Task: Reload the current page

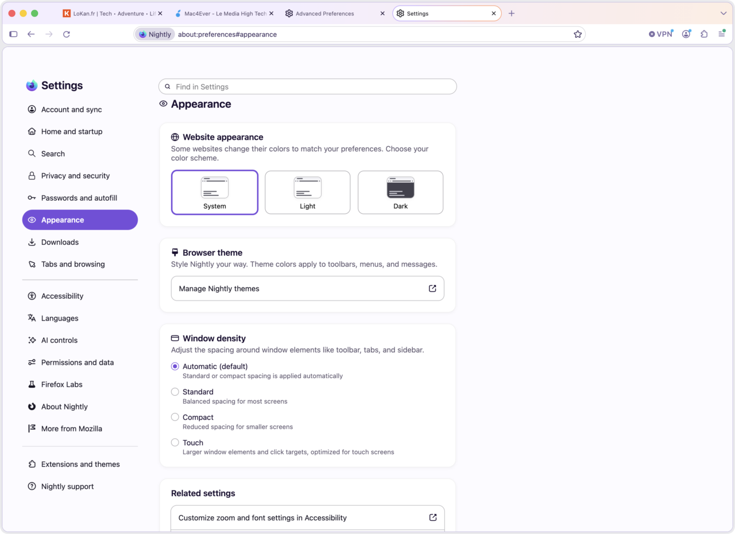Action: click(x=67, y=34)
